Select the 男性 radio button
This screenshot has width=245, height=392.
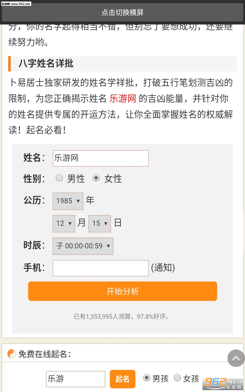point(59,178)
